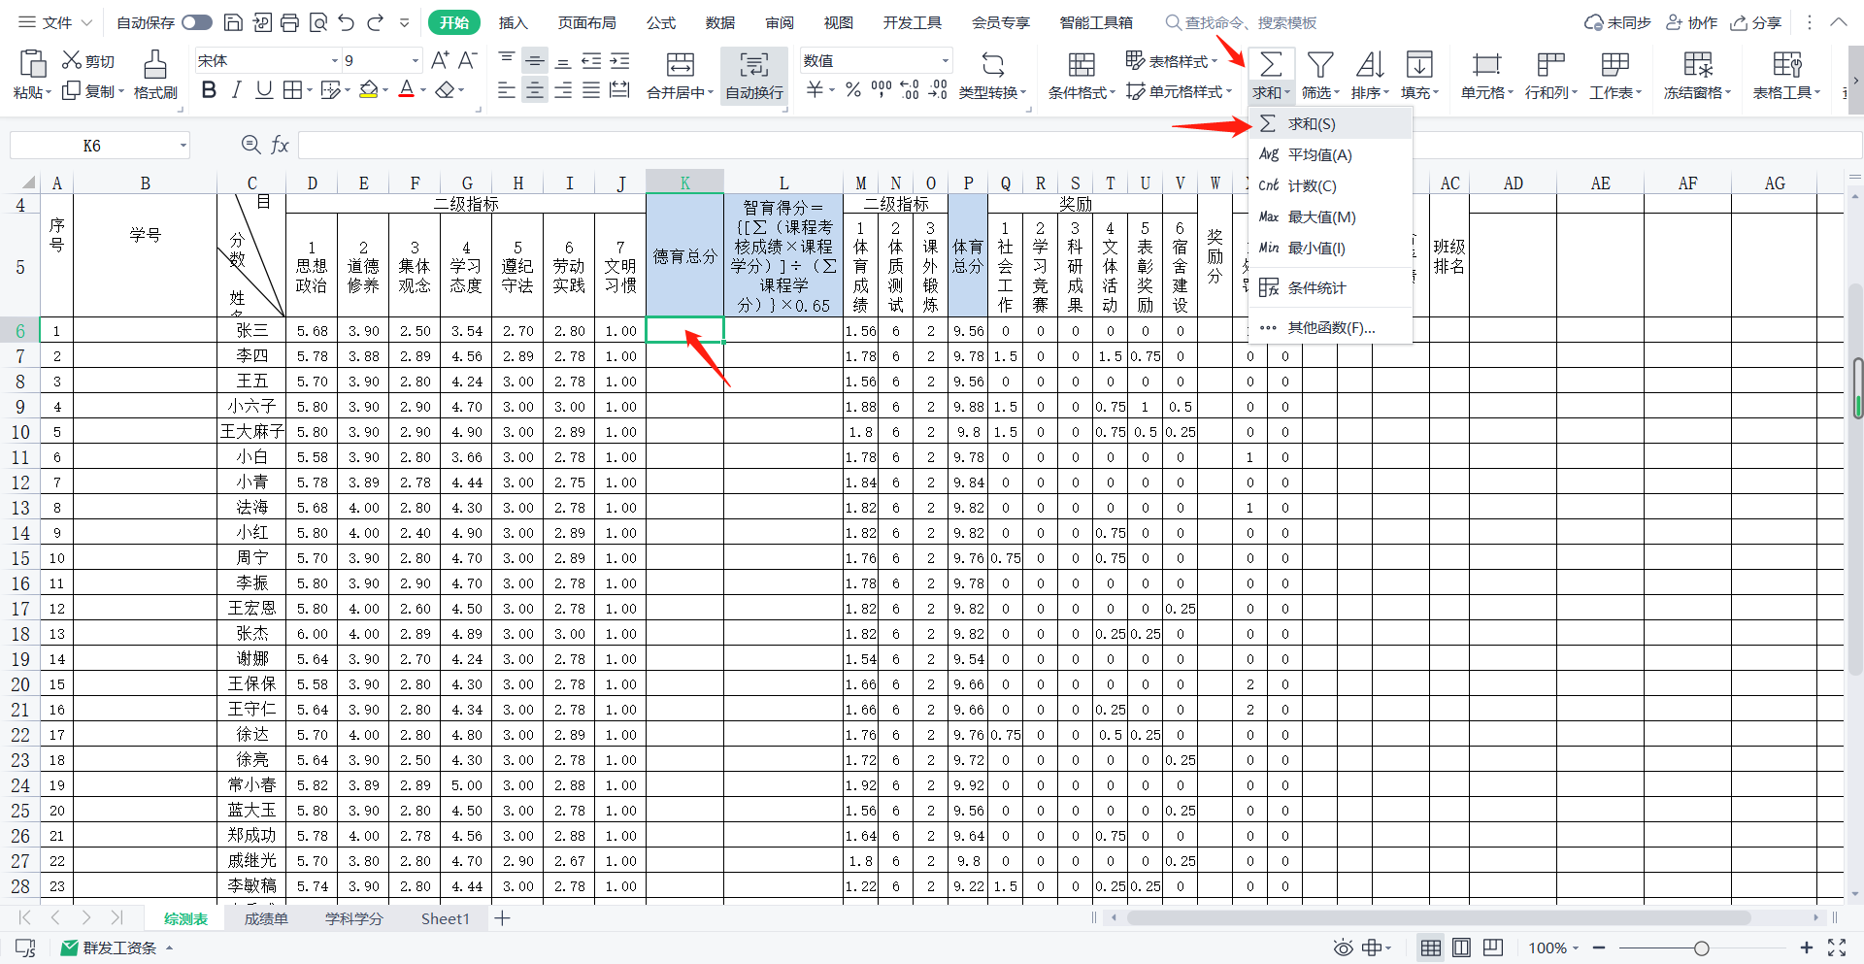Viewport: 1864px width, 964px height.
Task: Open the fill color bucket swatch
Action: click(x=368, y=90)
